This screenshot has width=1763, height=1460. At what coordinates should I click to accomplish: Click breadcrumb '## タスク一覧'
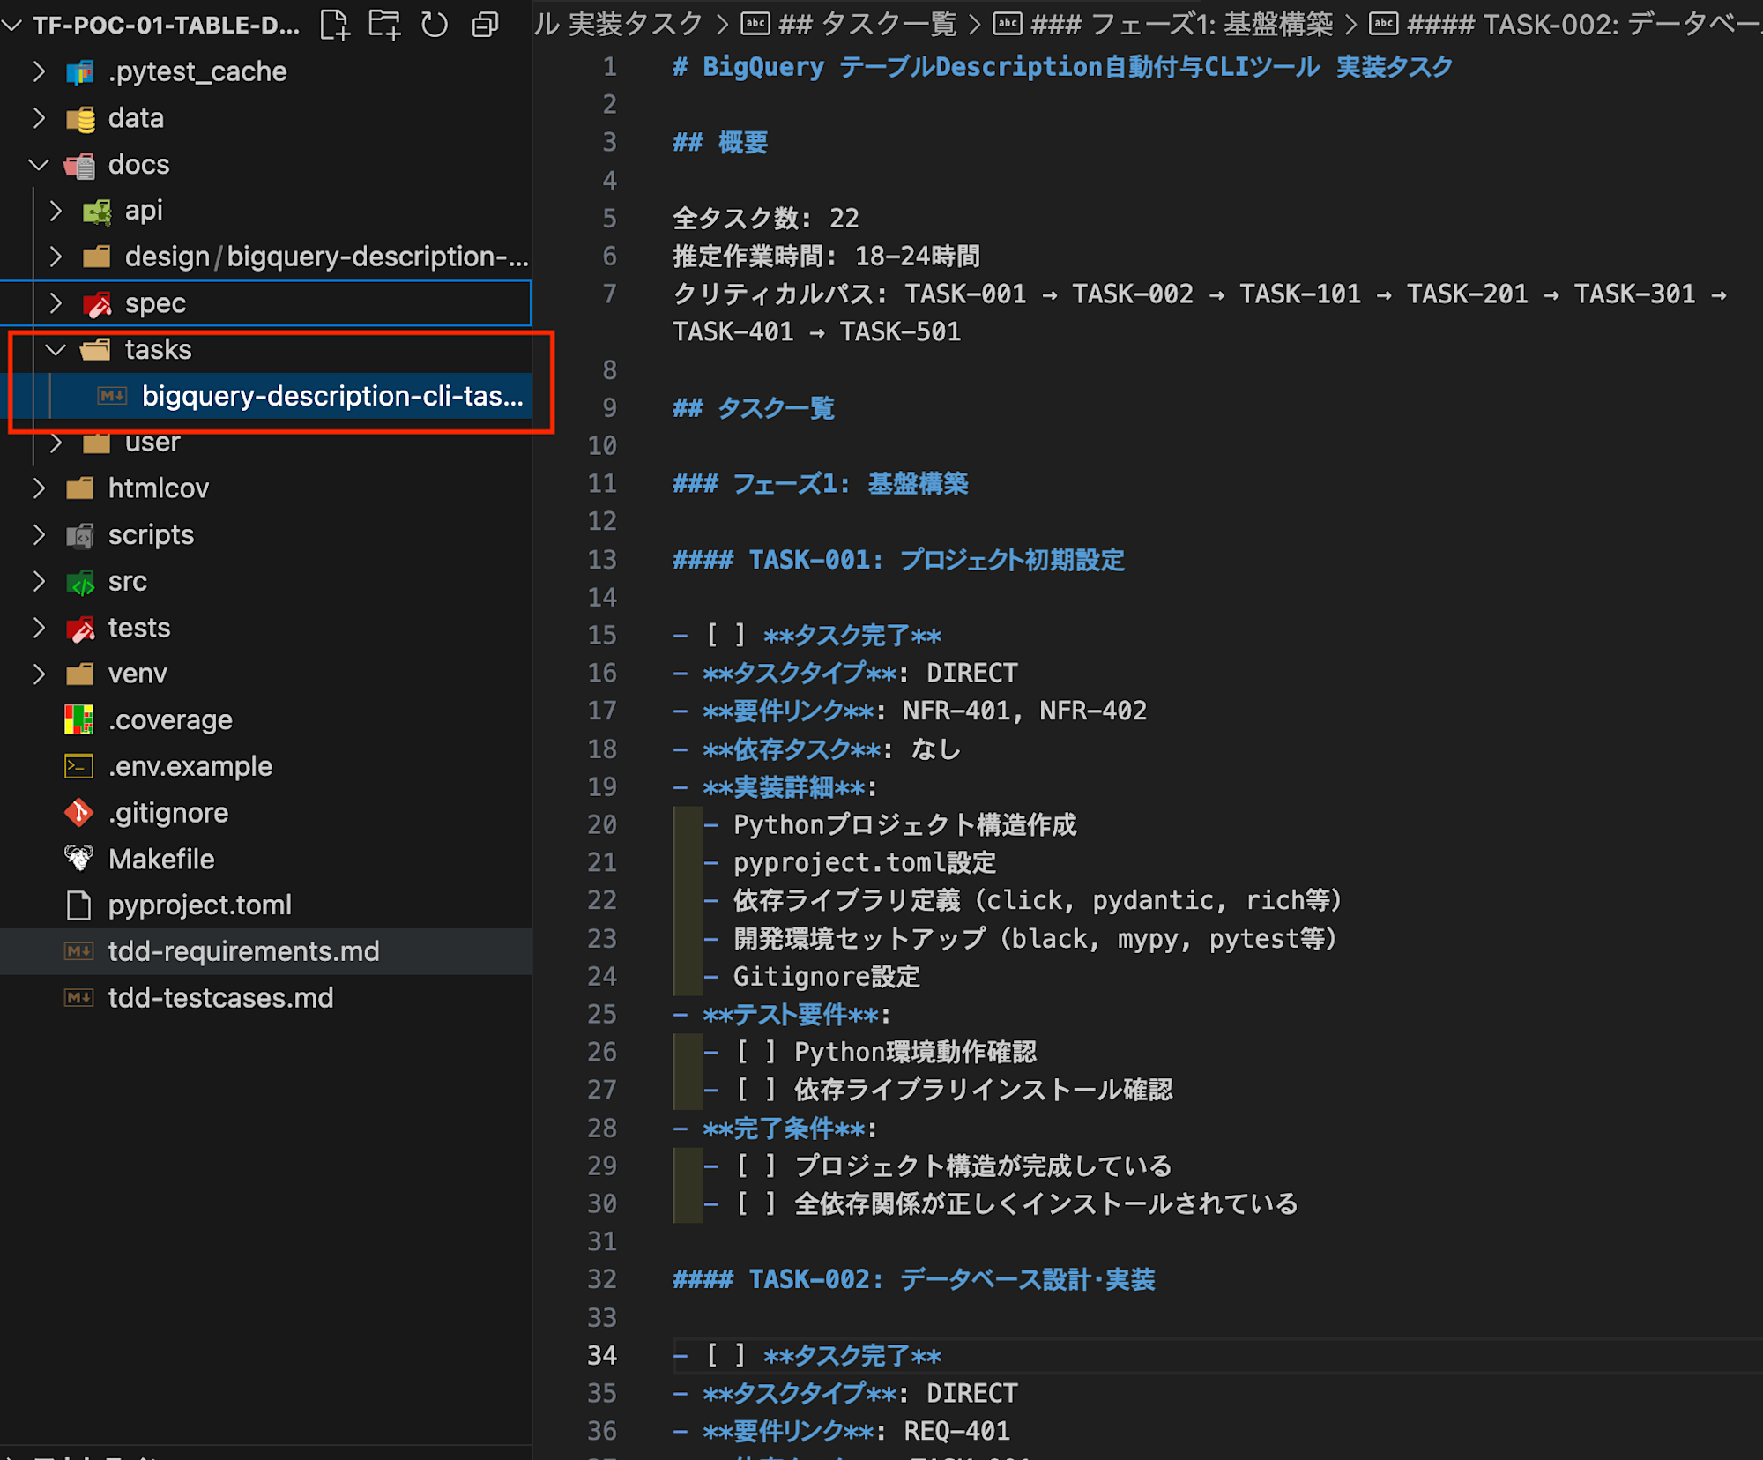(x=867, y=25)
